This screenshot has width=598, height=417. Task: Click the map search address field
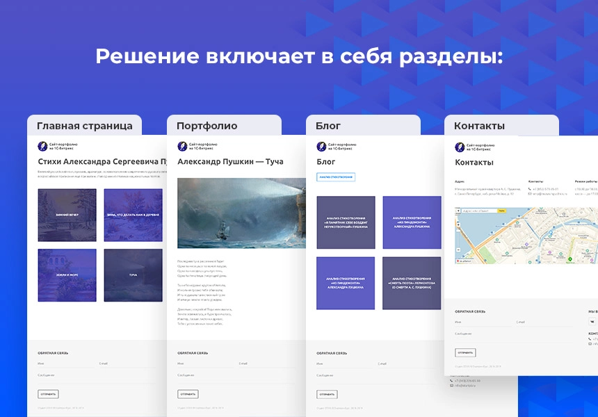click(479, 211)
